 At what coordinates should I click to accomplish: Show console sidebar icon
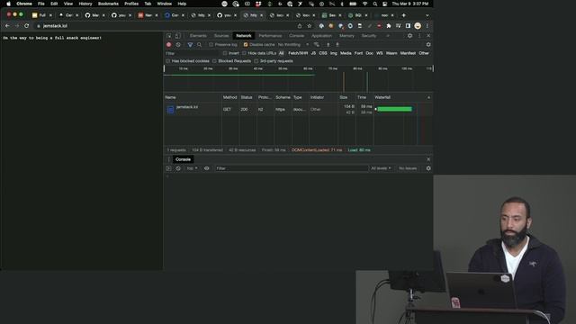coord(168,168)
